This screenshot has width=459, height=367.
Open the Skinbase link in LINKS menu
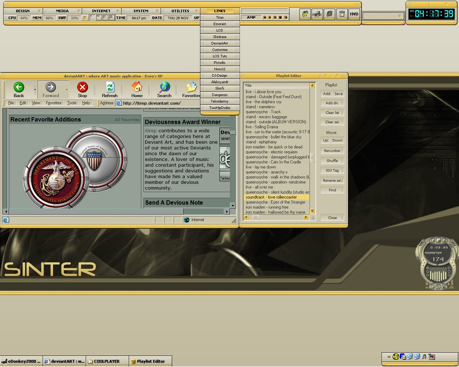click(220, 37)
